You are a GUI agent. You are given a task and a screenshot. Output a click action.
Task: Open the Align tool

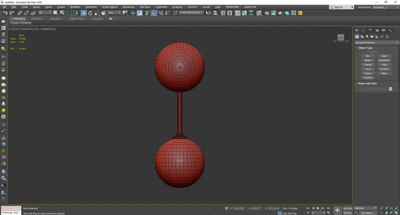click(215, 13)
